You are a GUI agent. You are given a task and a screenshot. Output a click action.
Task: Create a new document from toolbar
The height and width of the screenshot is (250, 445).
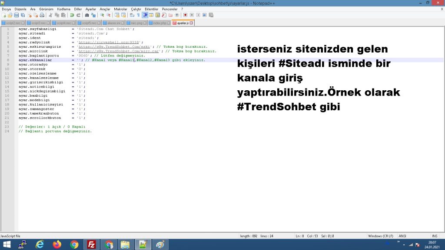pyautogui.click(x=4, y=15)
